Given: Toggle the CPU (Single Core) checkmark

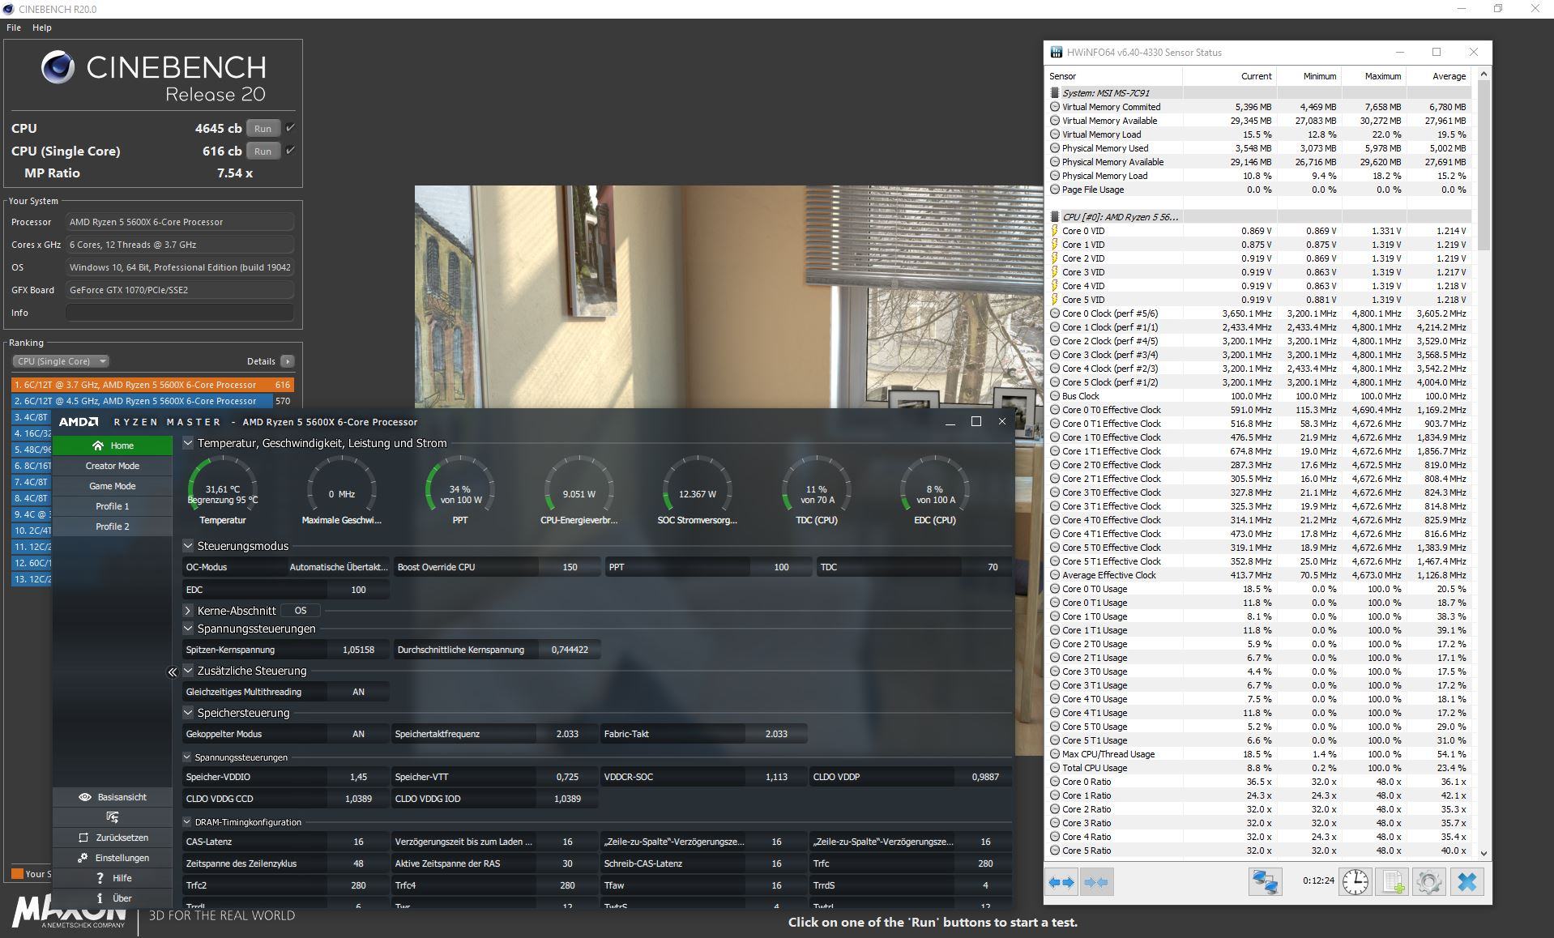Looking at the screenshot, I should point(290,151).
